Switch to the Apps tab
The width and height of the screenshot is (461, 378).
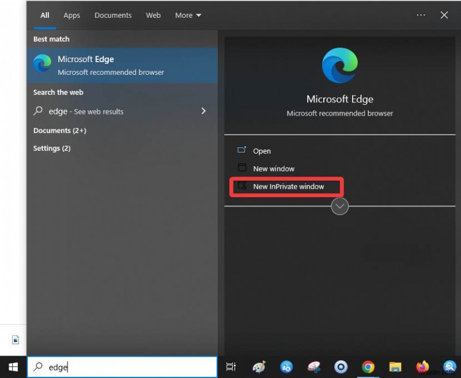coord(71,16)
